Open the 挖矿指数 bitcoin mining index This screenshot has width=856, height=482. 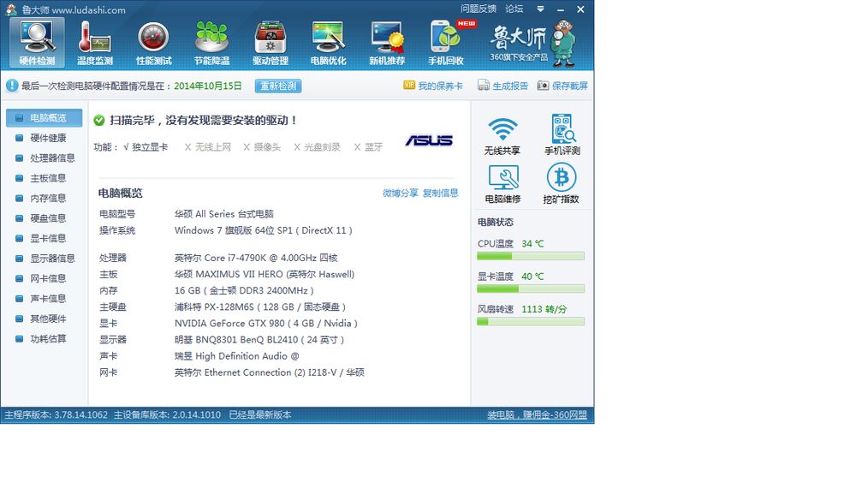562,184
